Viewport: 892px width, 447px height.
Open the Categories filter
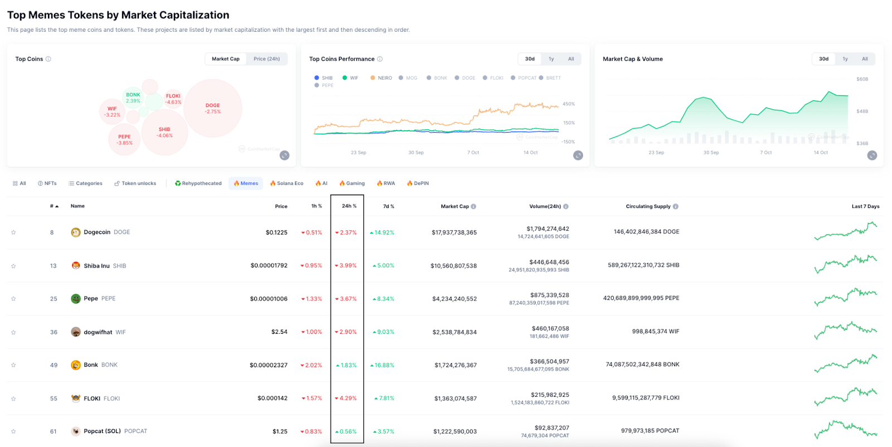[85, 183]
